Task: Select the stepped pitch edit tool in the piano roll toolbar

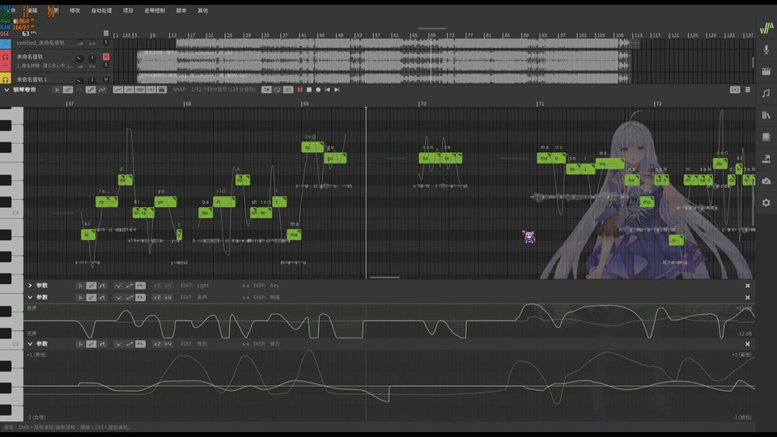Action: click(x=91, y=90)
